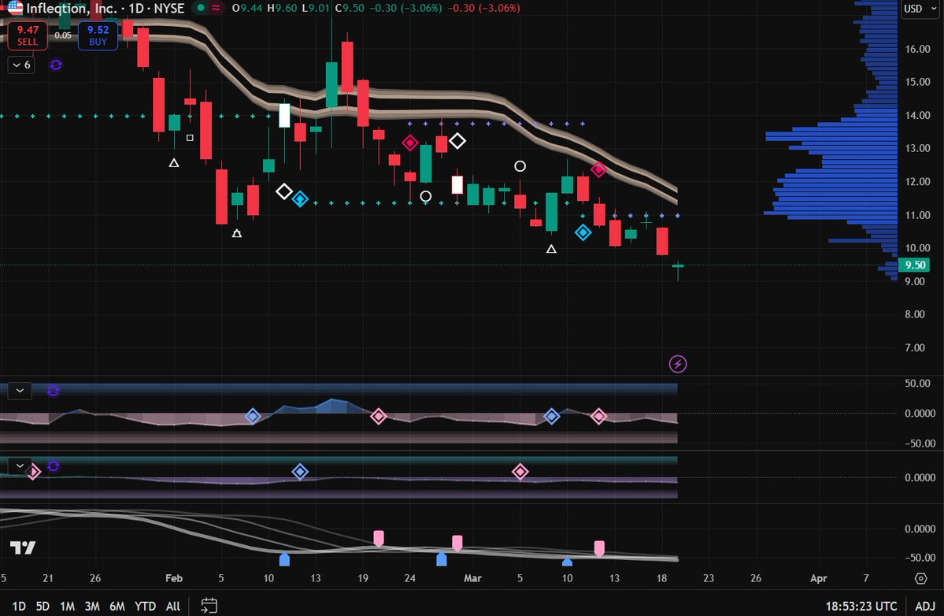The height and width of the screenshot is (616, 944).
Task: Click the refresh icon in the second indicator pane
Action: pos(53,466)
